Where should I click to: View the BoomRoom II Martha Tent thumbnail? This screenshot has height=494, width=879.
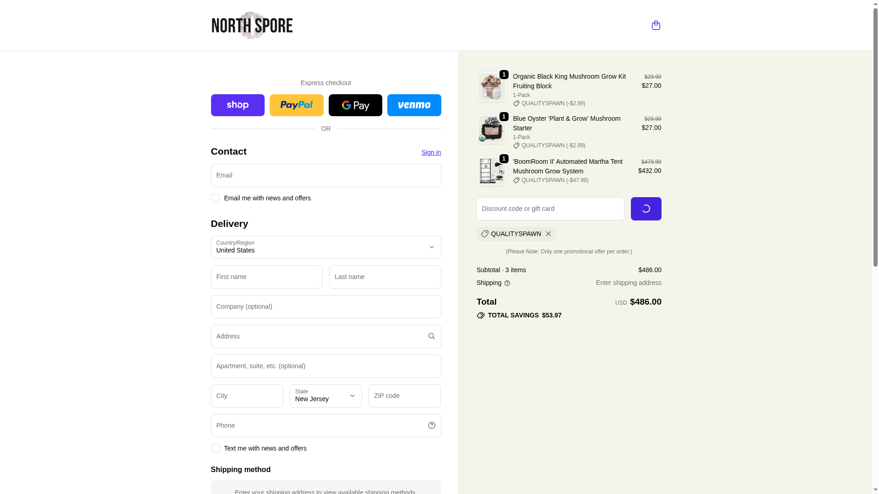491,171
